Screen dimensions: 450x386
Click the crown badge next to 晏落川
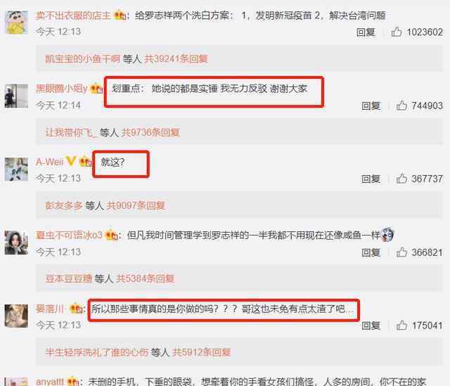click(x=76, y=309)
